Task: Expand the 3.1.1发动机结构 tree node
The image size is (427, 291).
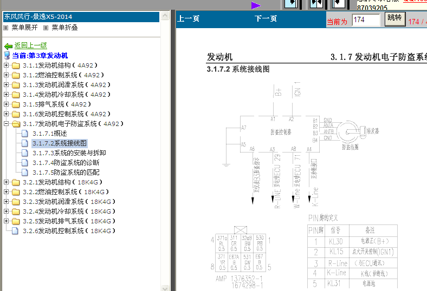Action: (x=6, y=65)
